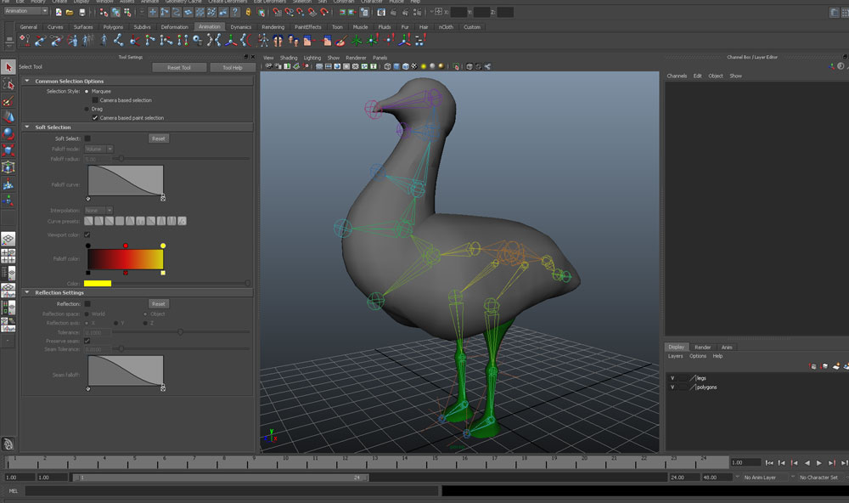
Task: Activate the Lasso select tool
Action: pyautogui.click(x=8, y=84)
